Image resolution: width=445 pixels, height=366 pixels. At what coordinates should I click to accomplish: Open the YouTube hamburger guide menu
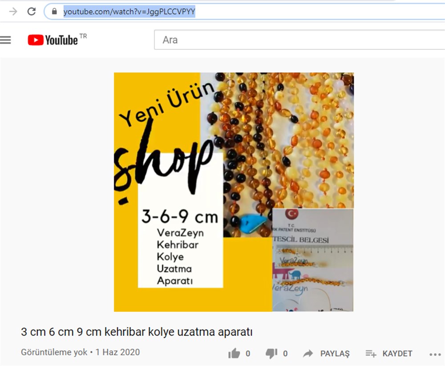click(x=5, y=40)
